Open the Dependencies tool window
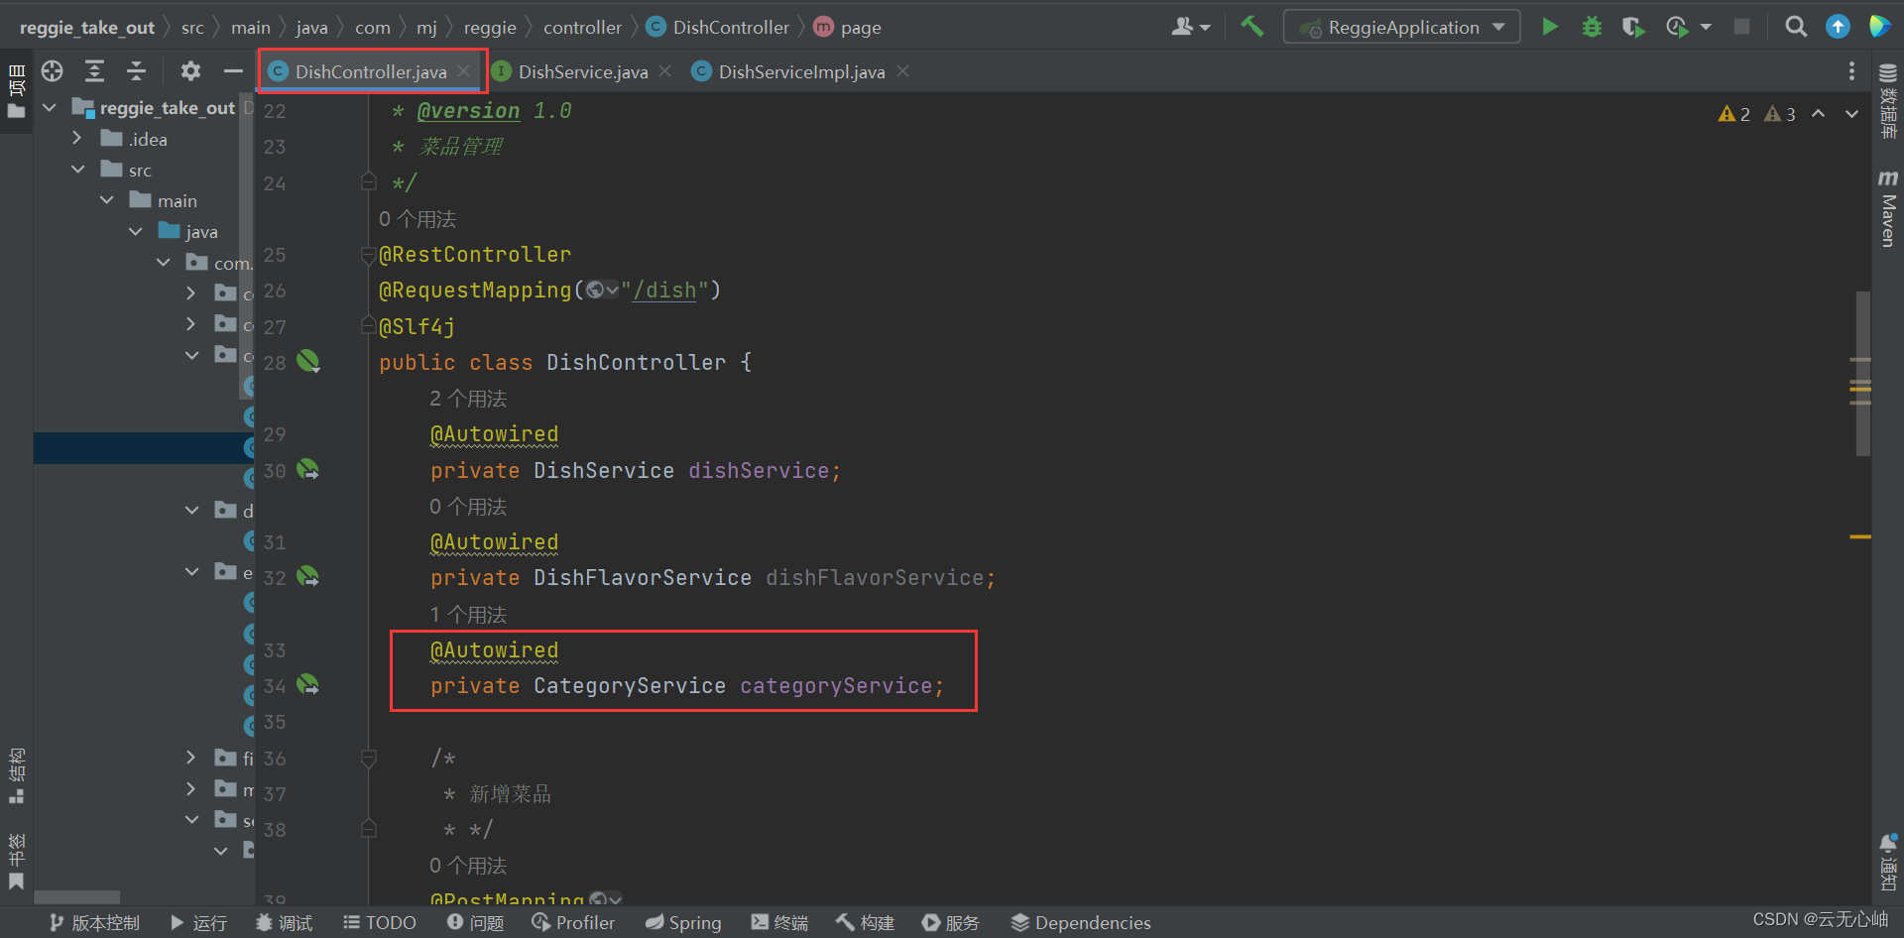The height and width of the screenshot is (938, 1904). pyautogui.click(x=1081, y=923)
